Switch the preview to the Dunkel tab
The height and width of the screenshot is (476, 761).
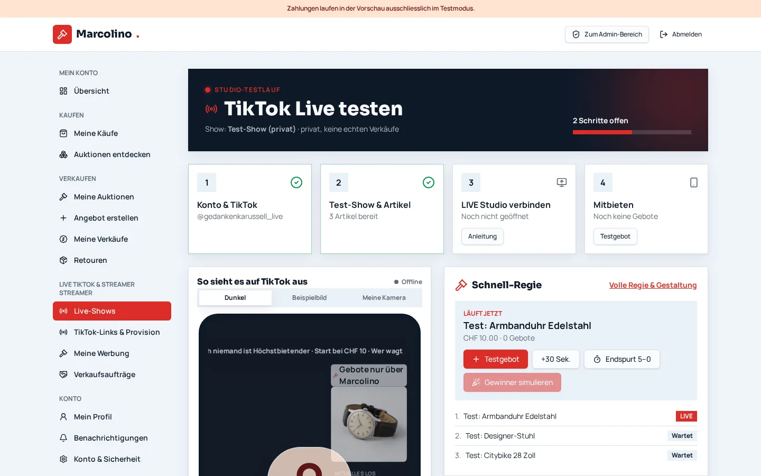click(235, 298)
